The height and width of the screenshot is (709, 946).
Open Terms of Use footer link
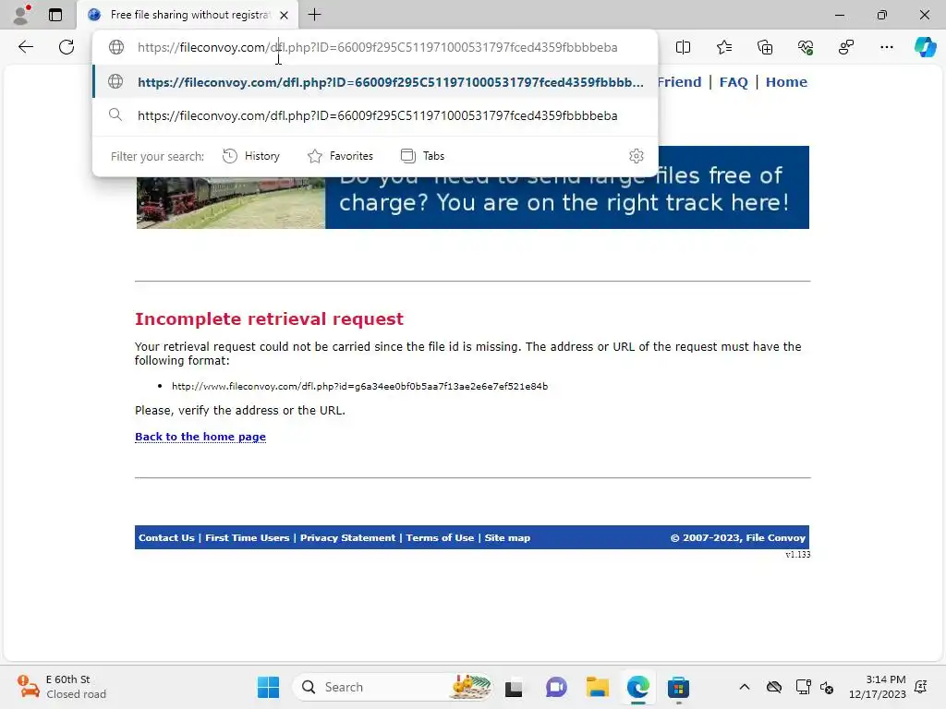(440, 538)
